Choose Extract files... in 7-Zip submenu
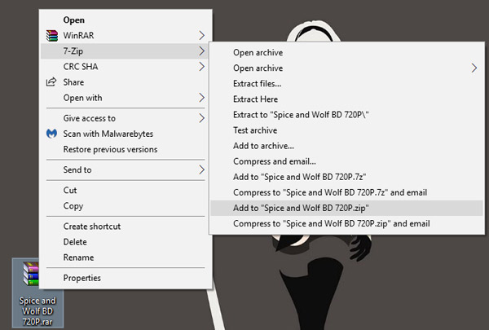This screenshot has height=330, width=489. pyautogui.click(x=347, y=84)
